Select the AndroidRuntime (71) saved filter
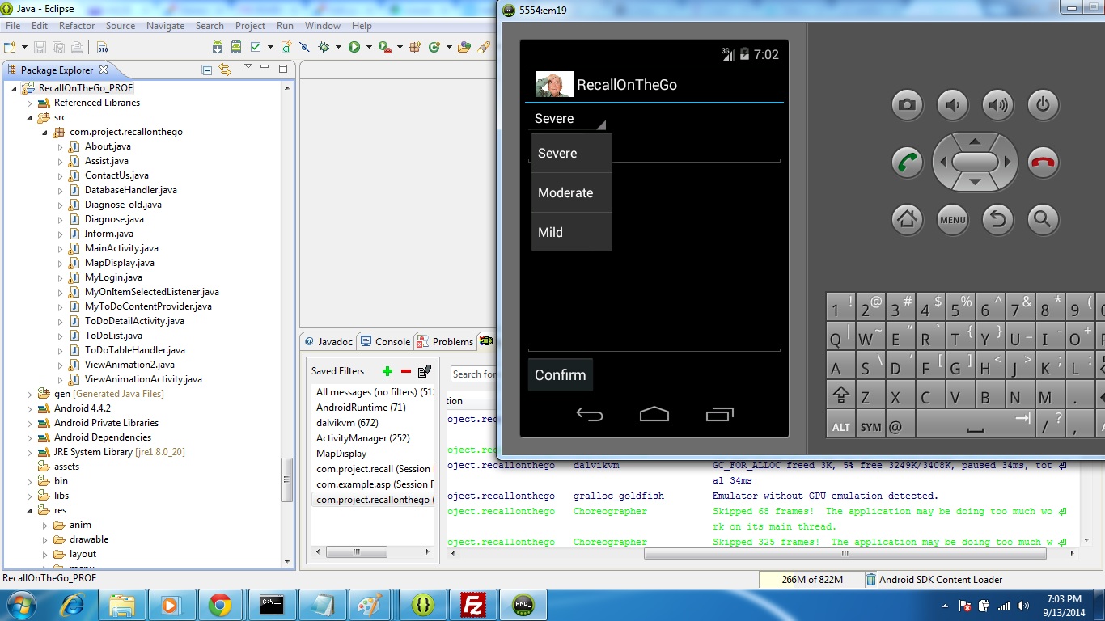Image resolution: width=1105 pixels, height=621 pixels. [361, 408]
